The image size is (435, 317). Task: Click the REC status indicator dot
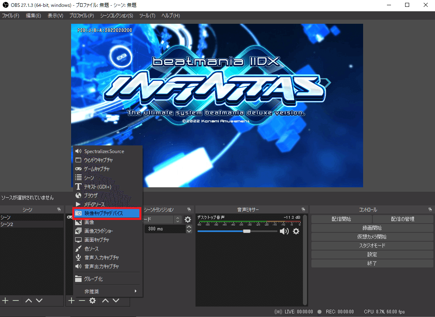319,312
